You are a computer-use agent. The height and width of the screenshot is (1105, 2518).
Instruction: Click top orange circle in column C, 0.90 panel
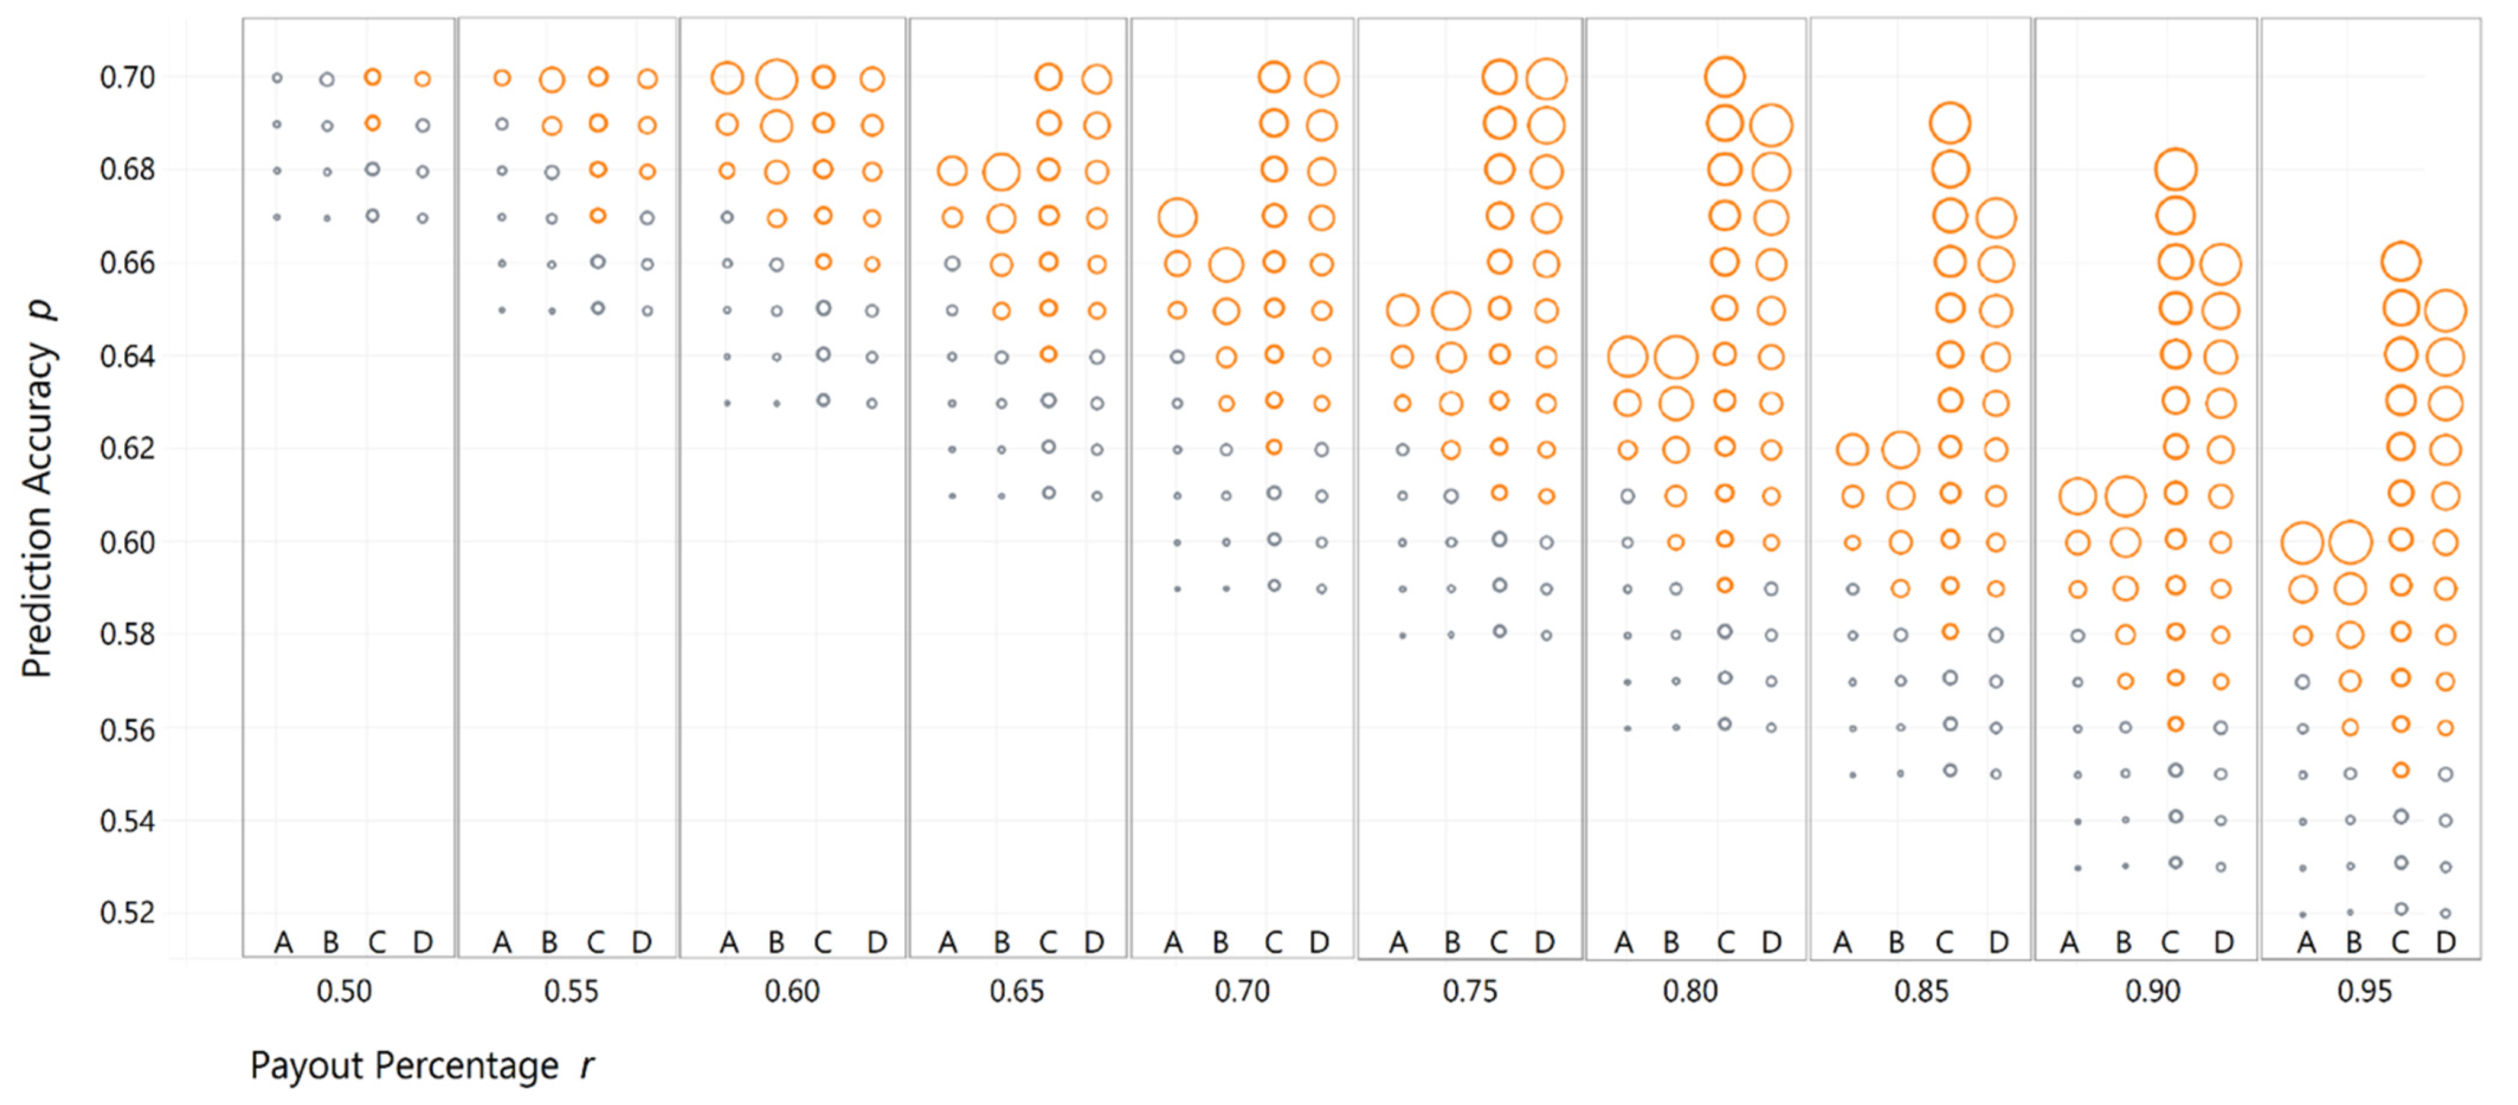pyautogui.click(x=2176, y=169)
